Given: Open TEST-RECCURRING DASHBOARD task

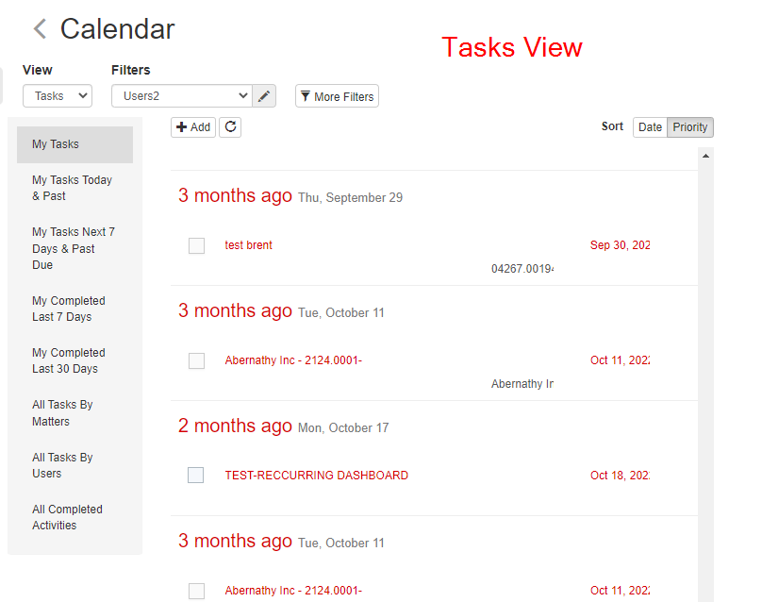Looking at the screenshot, I should click(x=316, y=475).
